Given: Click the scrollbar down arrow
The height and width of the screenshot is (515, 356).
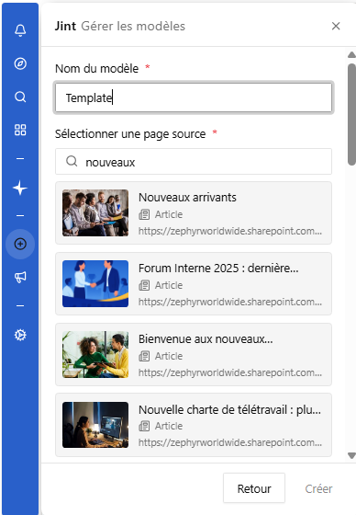Looking at the screenshot, I should 351,455.
